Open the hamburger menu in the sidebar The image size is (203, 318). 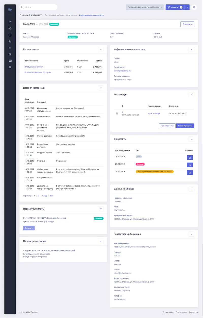[x=10, y=10]
